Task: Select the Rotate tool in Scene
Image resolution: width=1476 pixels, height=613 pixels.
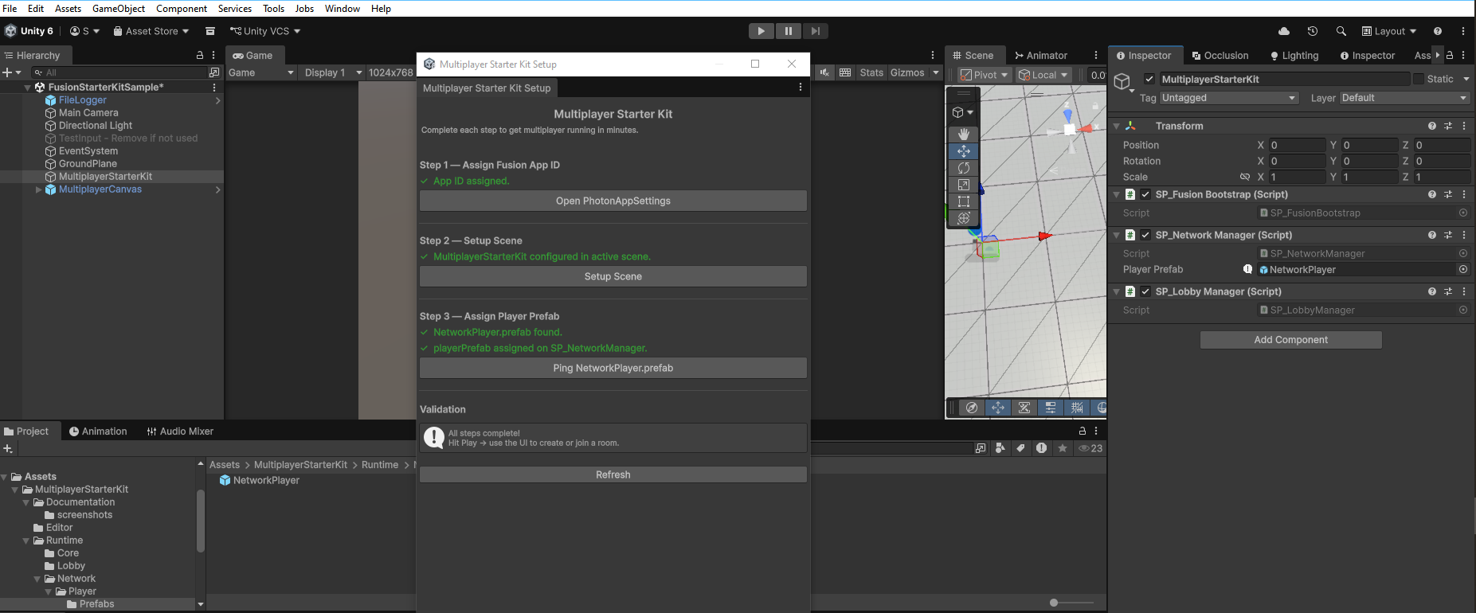Action: click(x=963, y=168)
